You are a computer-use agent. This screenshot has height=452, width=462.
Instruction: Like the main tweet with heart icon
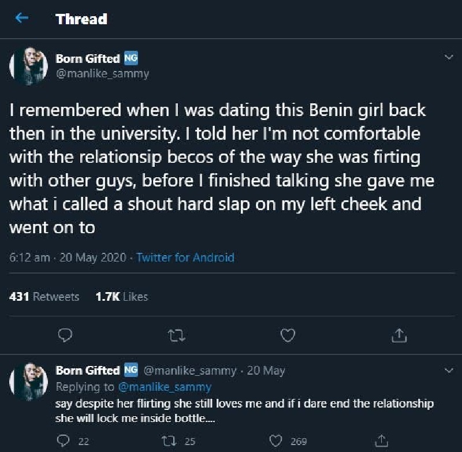point(287,335)
